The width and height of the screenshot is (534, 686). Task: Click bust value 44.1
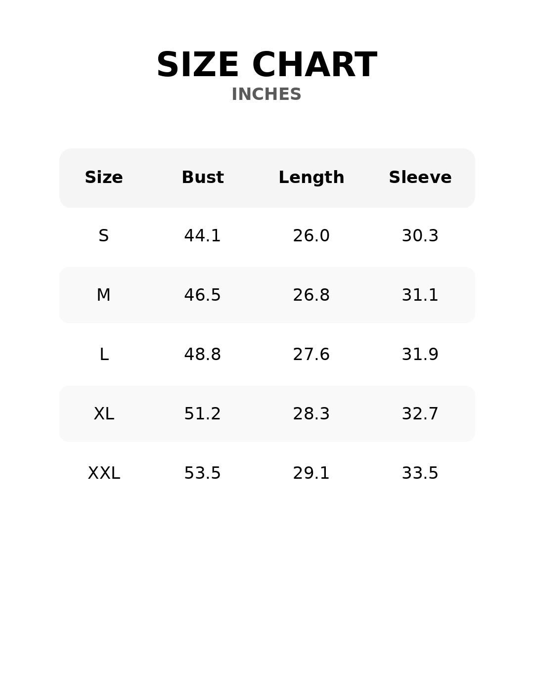tap(203, 236)
